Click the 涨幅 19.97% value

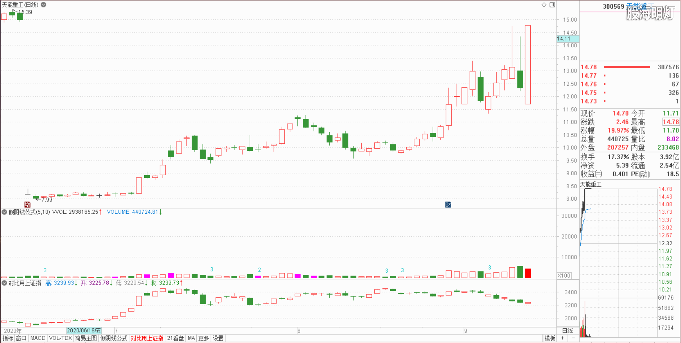coord(618,131)
